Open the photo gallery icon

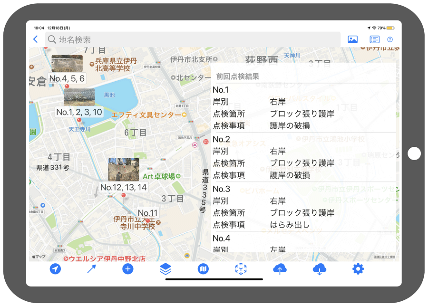point(352,40)
